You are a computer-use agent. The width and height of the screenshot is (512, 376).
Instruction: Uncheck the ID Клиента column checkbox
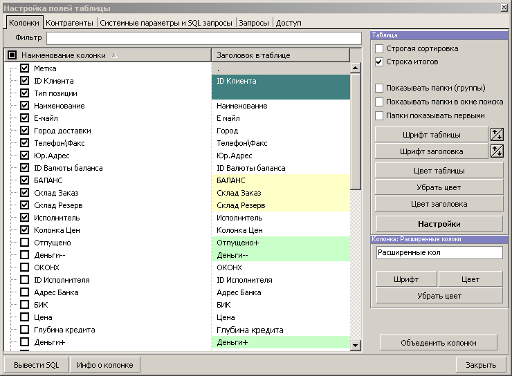24,81
